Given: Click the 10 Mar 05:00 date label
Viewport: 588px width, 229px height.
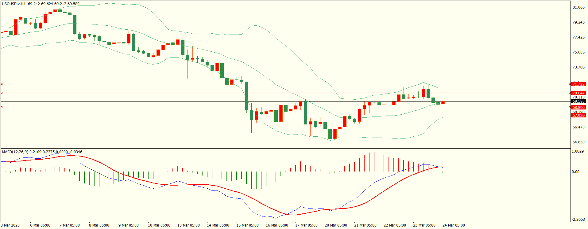Looking at the screenshot, I should (x=159, y=225).
